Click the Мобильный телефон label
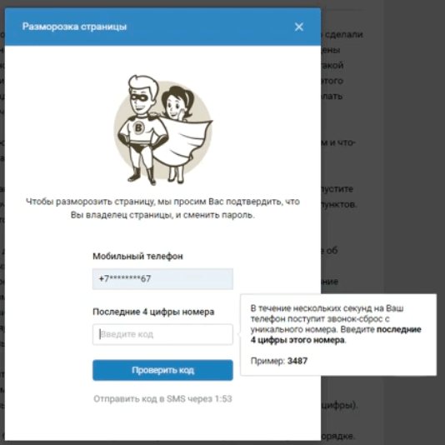Screen dimensions: 445x445 [x=137, y=257]
